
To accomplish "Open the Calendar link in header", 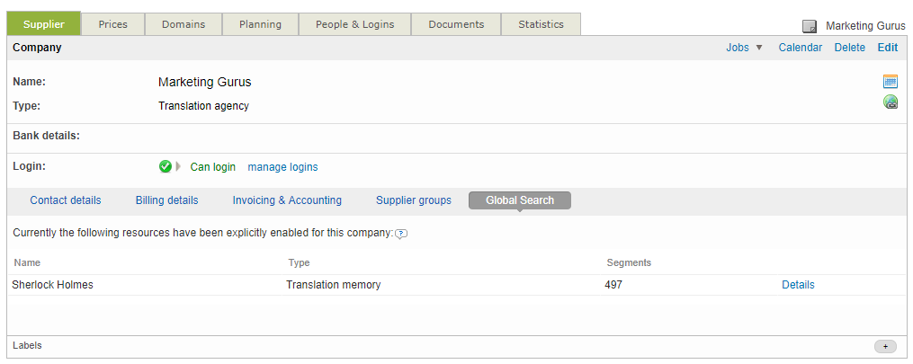I will click(x=800, y=48).
